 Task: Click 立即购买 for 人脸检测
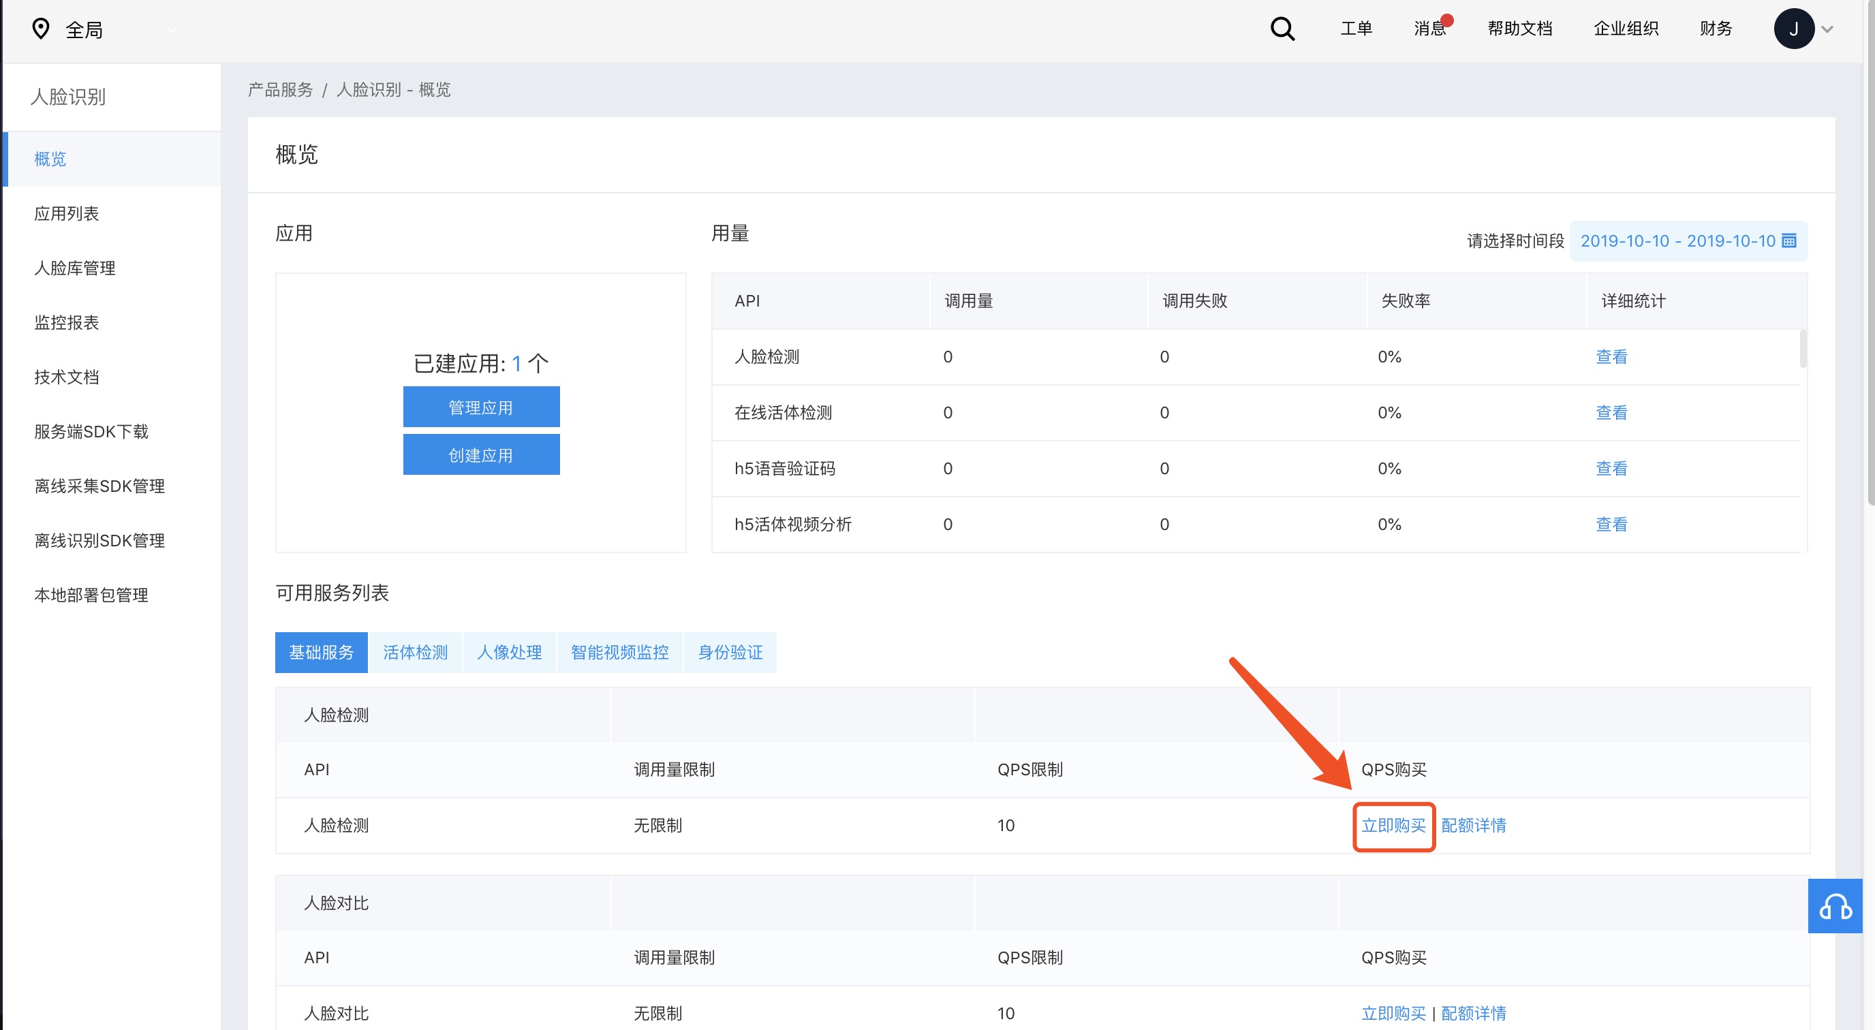pyautogui.click(x=1393, y=826)
